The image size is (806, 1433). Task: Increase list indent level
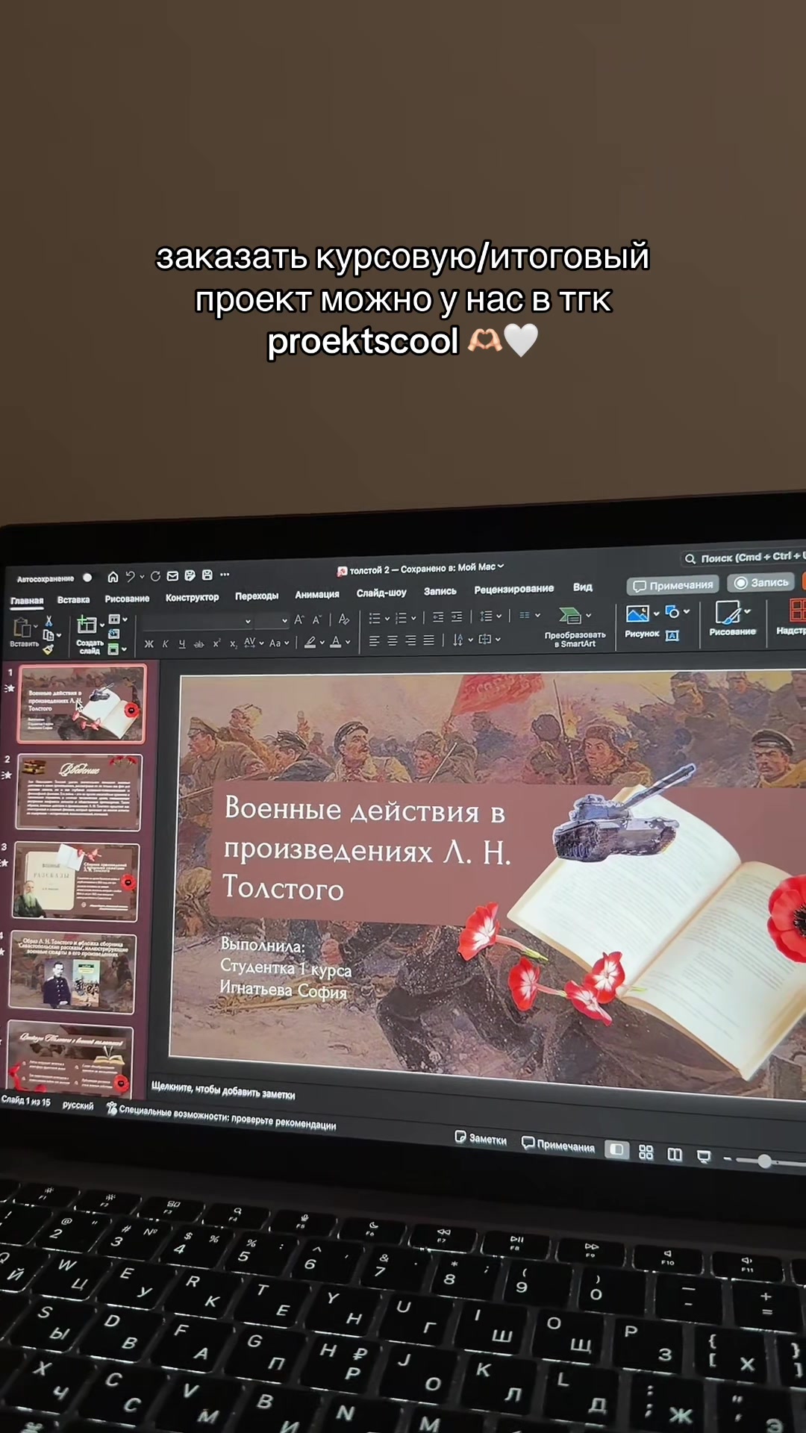tap(457, 617)
